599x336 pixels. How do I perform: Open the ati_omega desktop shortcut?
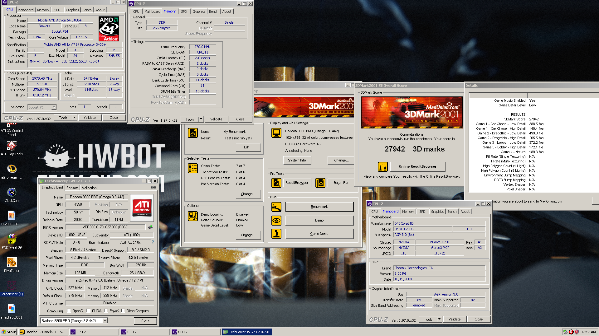point(12,171)
